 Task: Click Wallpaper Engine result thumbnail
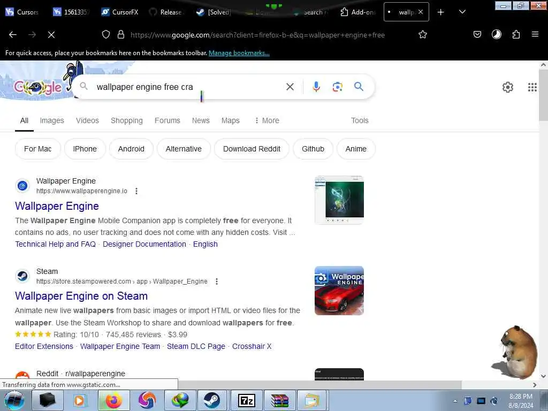[339, 200]
